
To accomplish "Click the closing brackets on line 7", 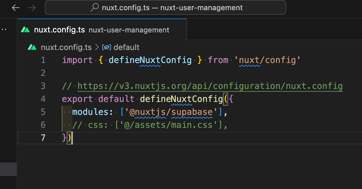I will click(x=67, y=138).
